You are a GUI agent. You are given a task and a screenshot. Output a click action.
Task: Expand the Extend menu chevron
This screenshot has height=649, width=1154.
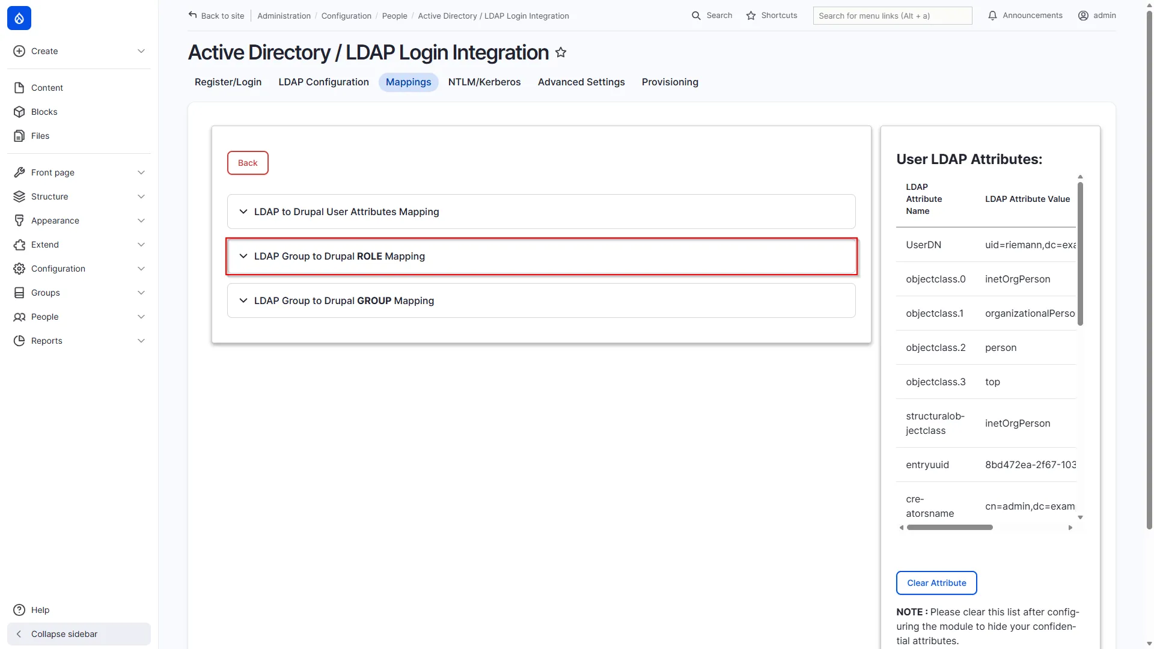coord(141,245)
